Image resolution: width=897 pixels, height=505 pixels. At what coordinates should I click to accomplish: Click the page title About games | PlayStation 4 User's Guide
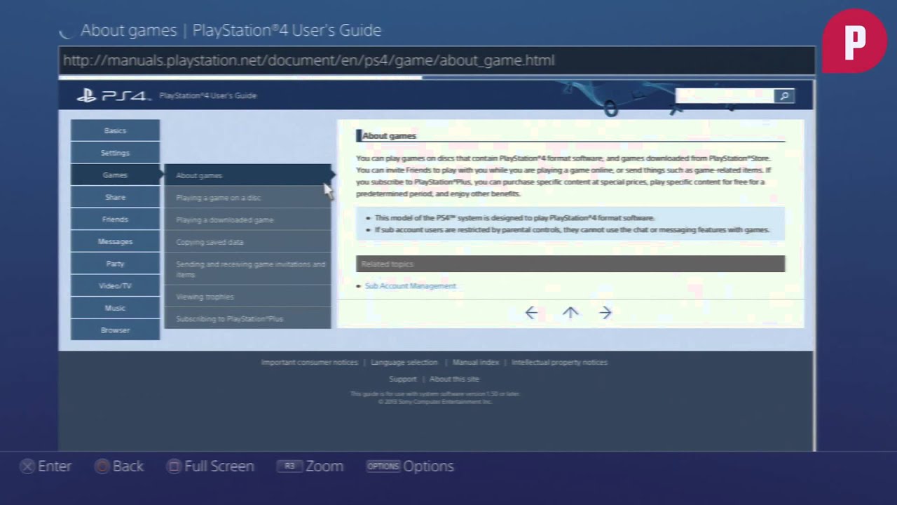[231, 31]
